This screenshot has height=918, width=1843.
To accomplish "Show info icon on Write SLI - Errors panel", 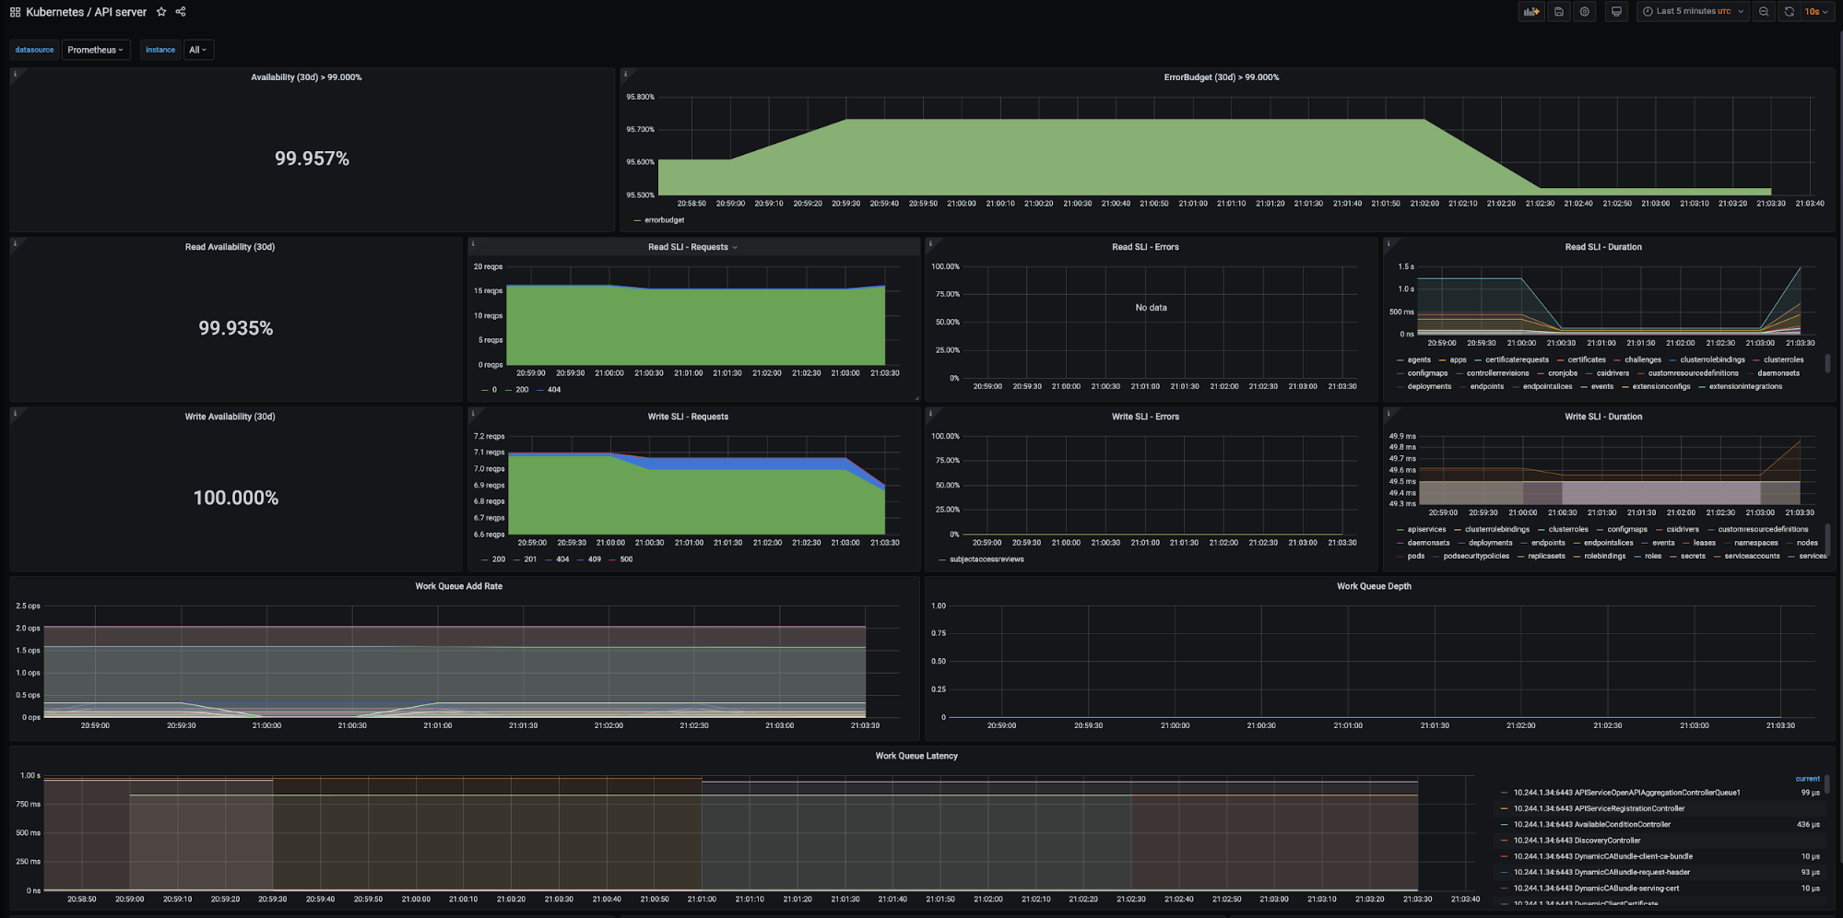I will [x=930, y=413].
